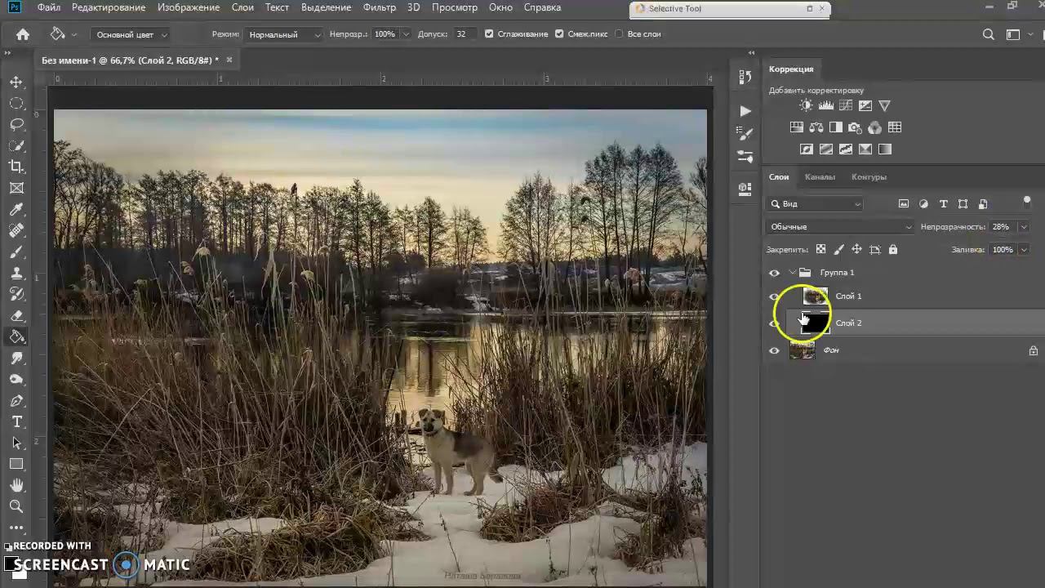The image size is (1045, 588).
Task: Select the Pen tool
Action: (x=16, y=400)
